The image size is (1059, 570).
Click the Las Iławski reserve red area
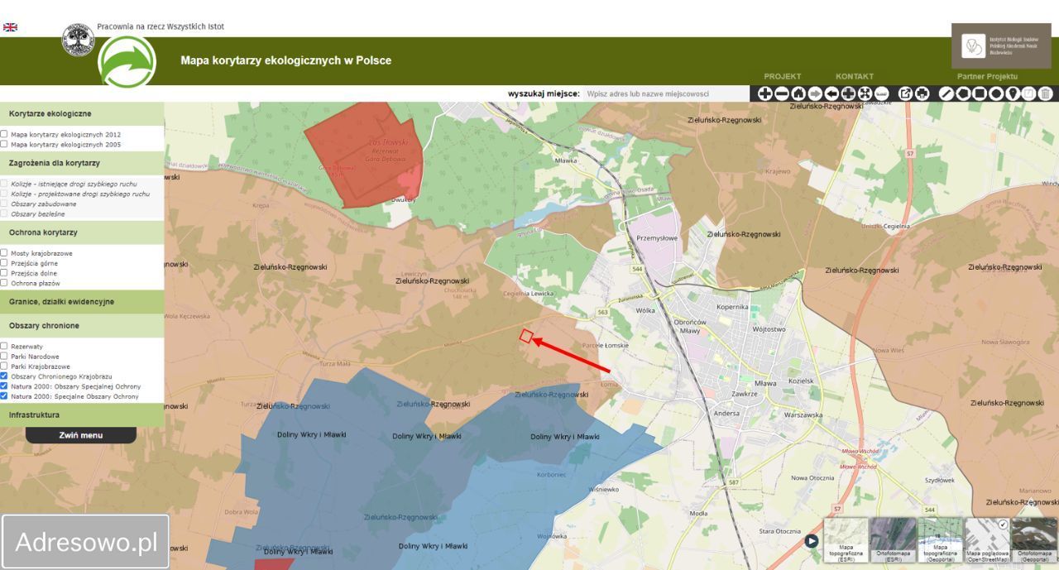click(x=364, y=157)
